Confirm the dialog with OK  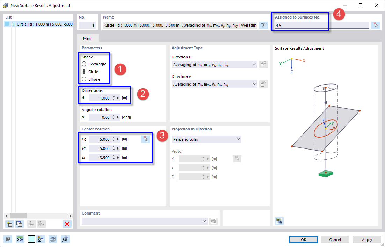click(303, 239)
